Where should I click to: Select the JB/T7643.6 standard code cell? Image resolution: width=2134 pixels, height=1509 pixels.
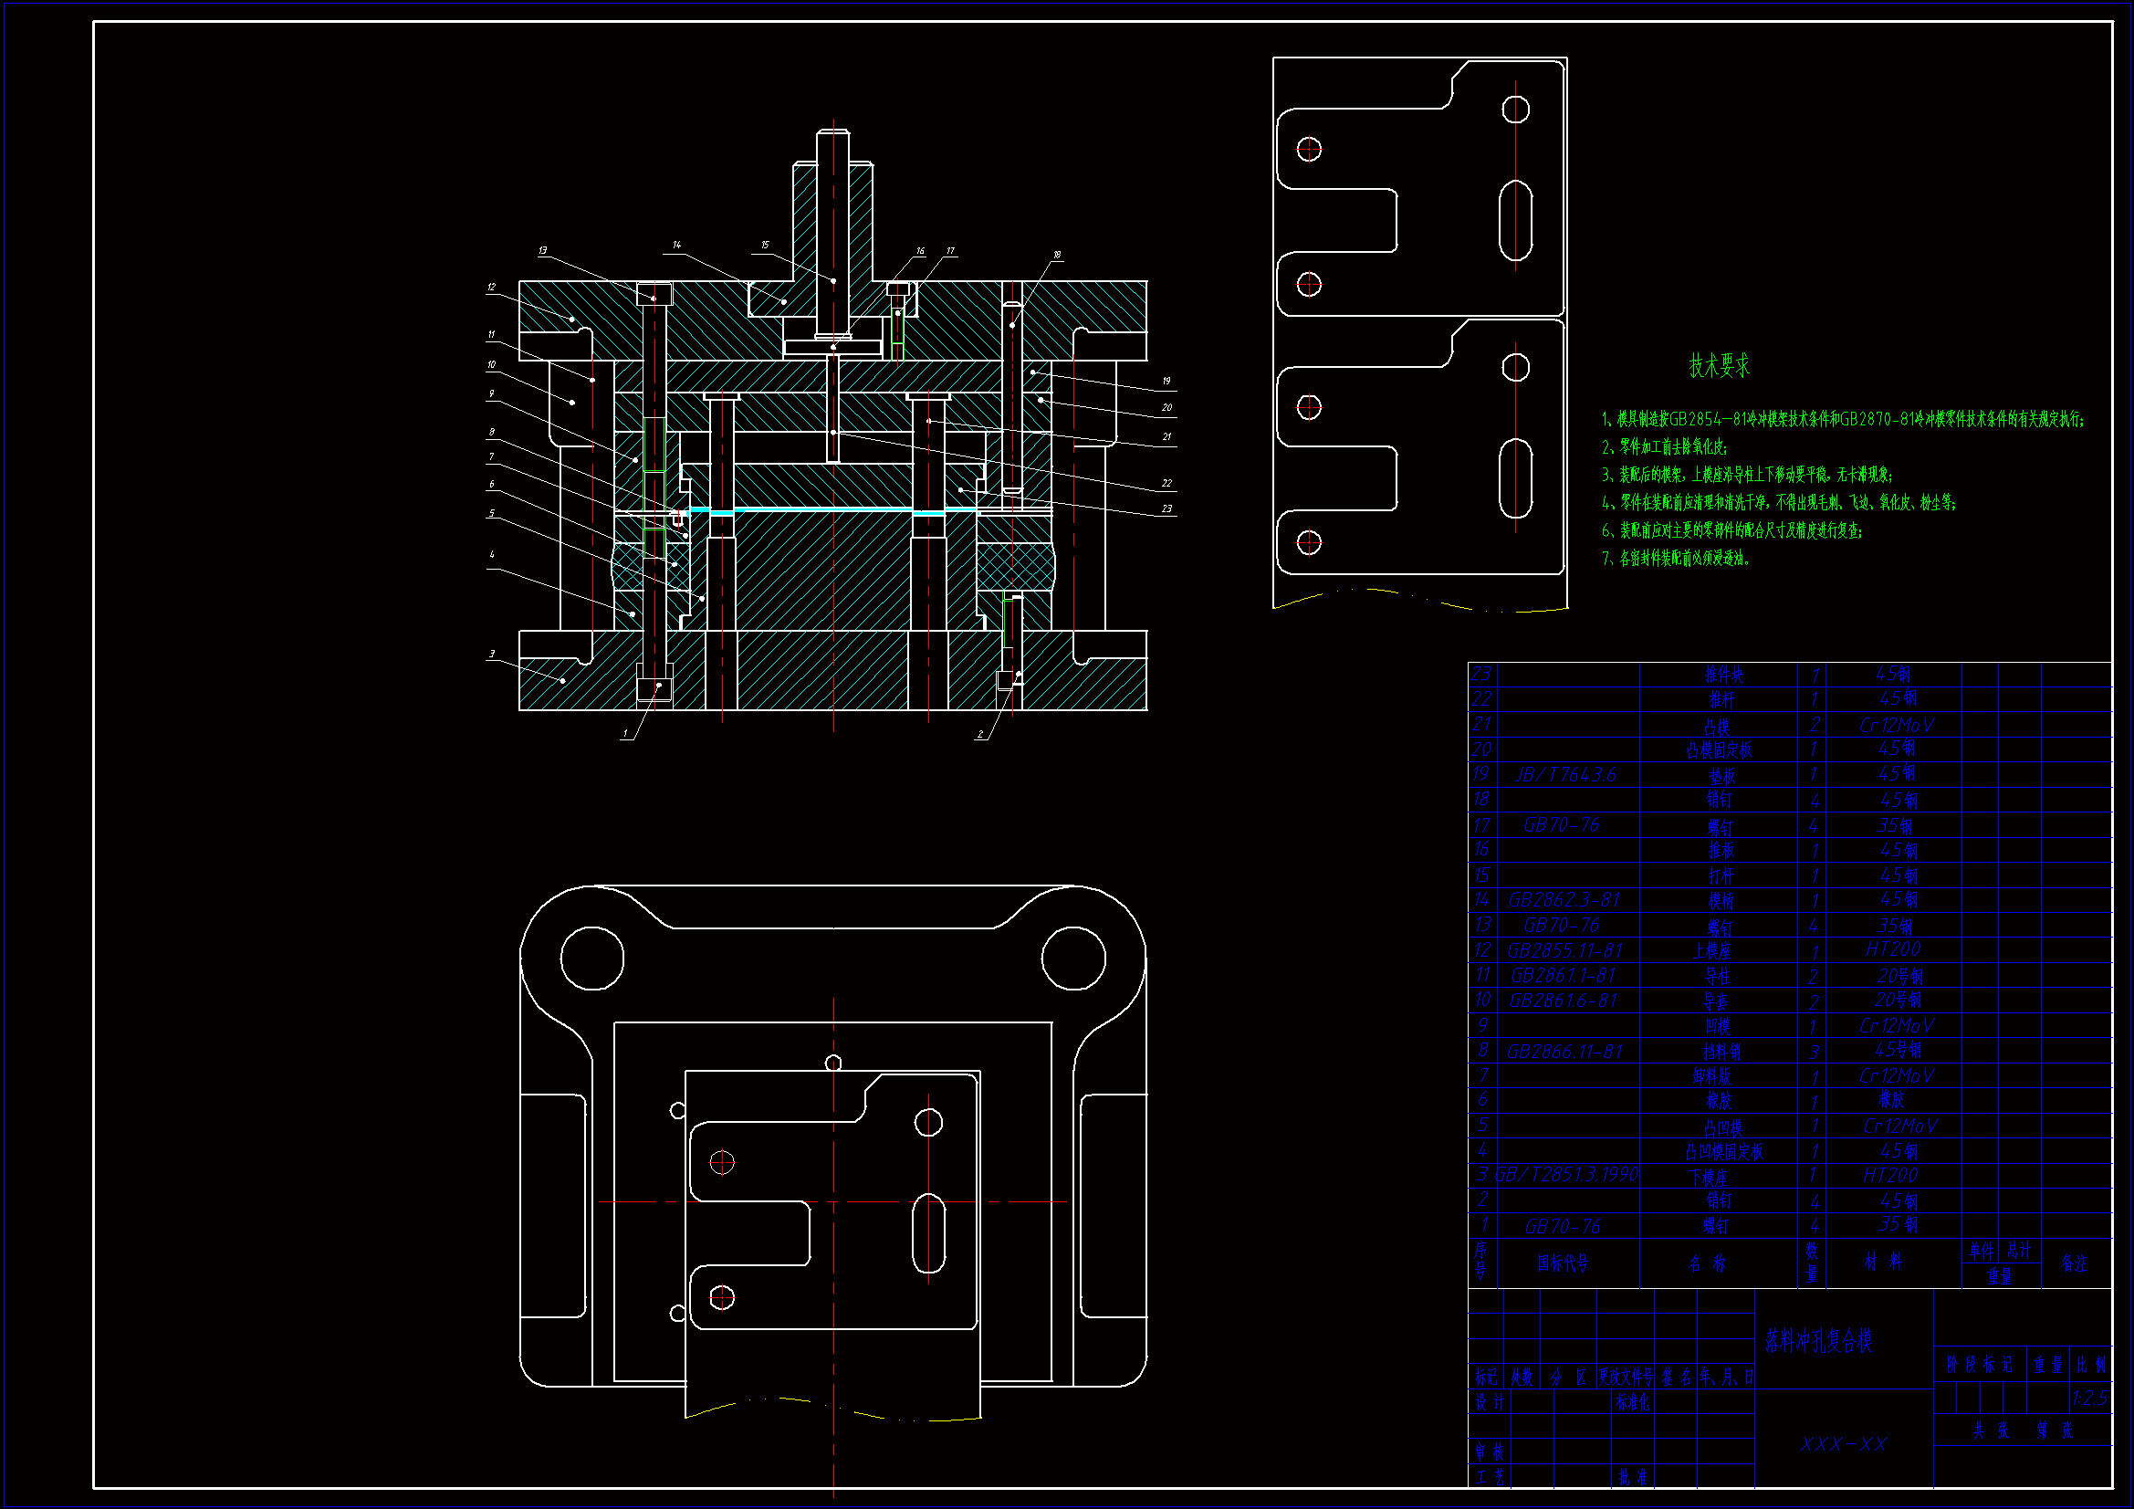click(x=1566, y=774)
